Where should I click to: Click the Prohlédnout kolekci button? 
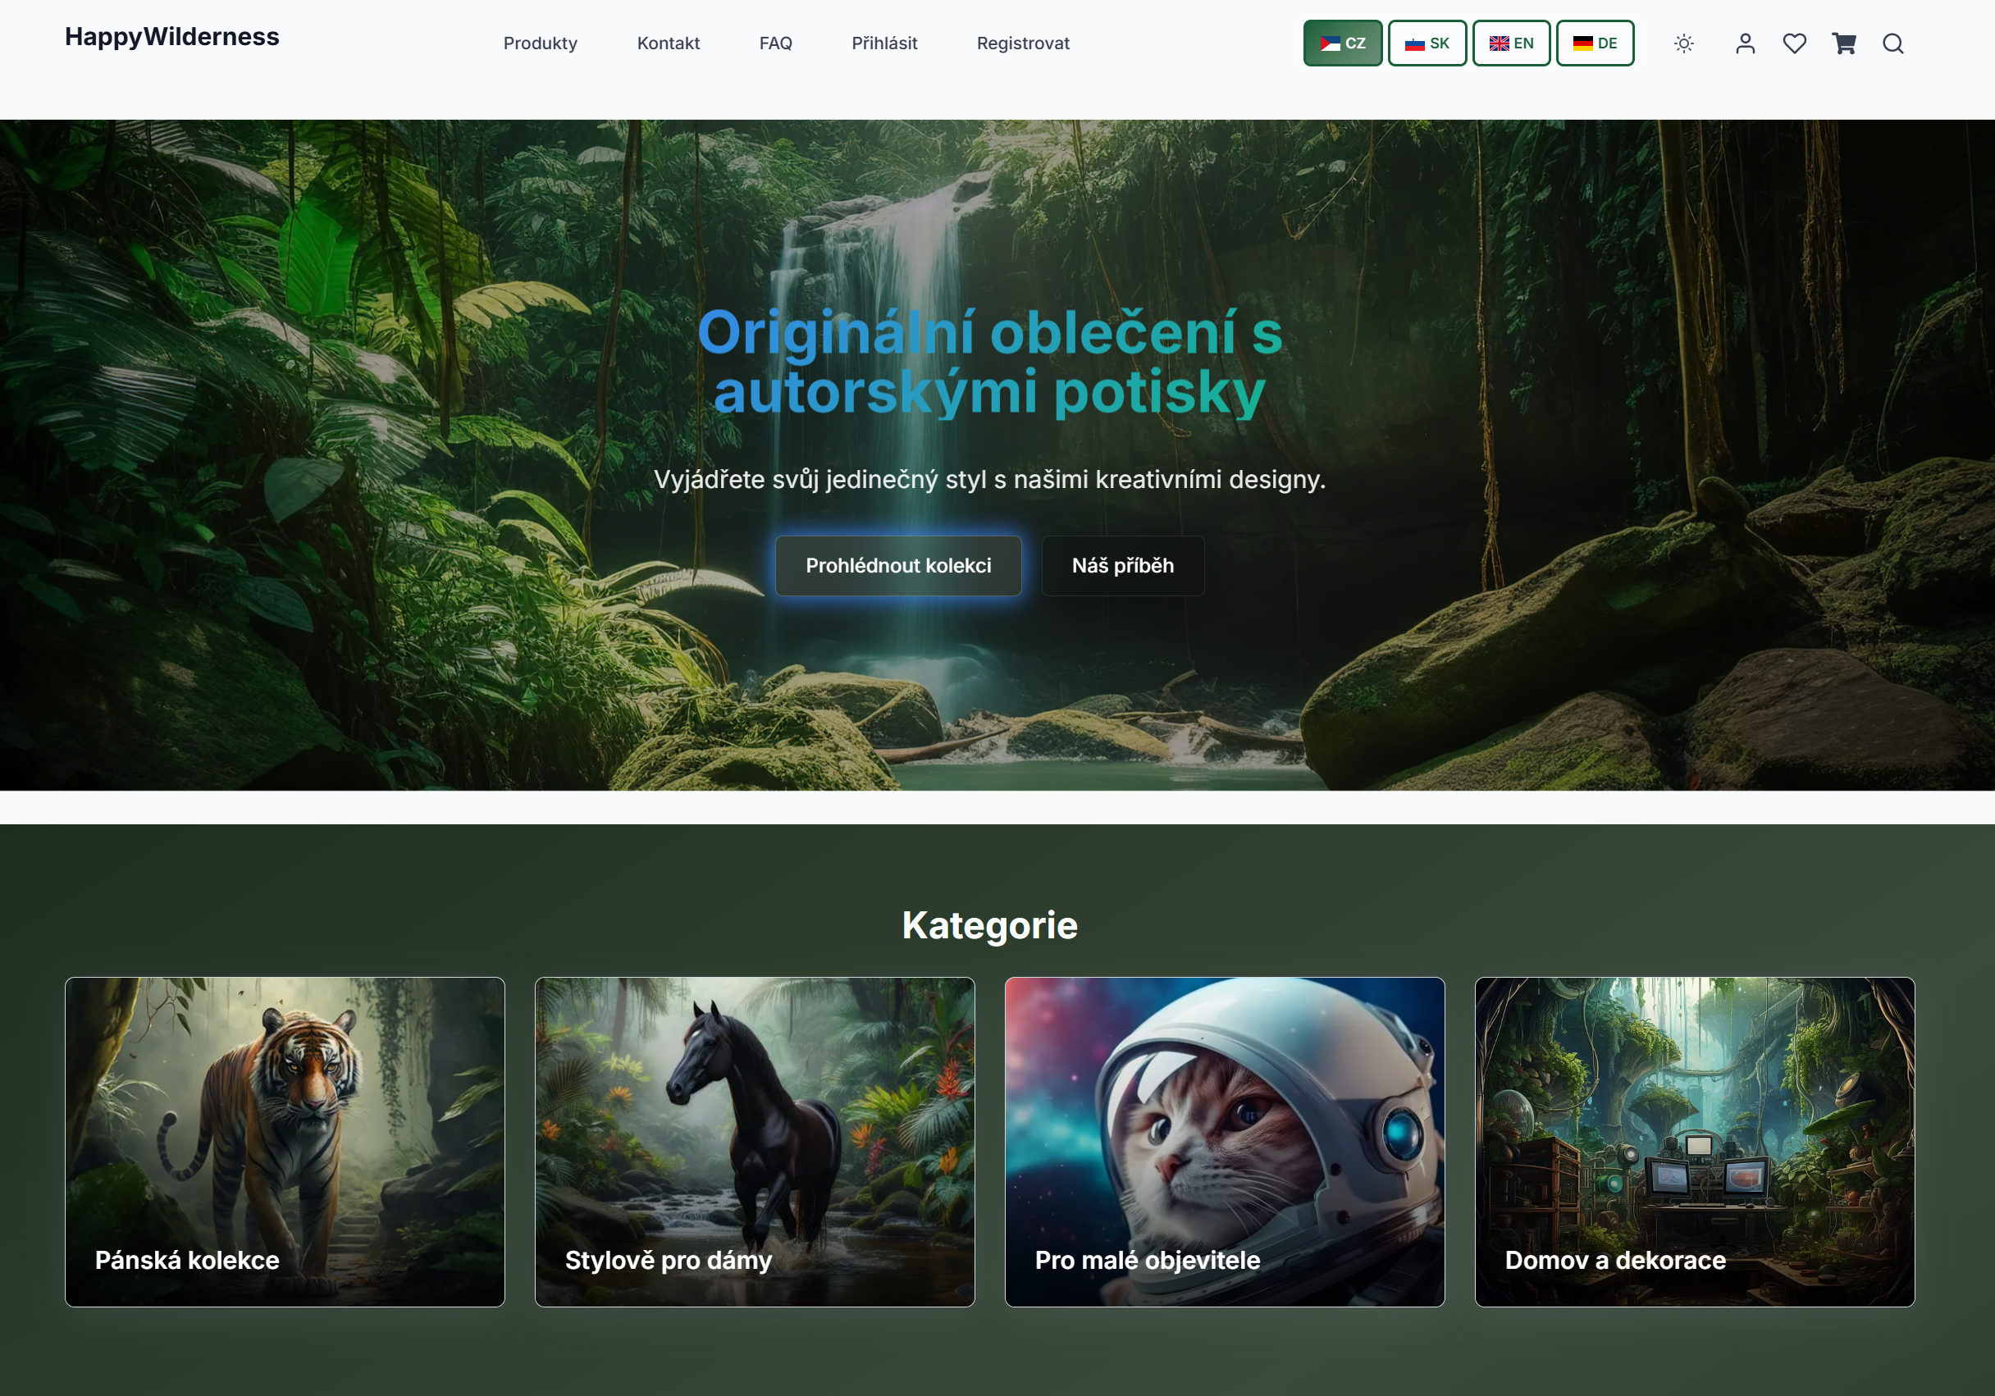click(x=898, y=565)
